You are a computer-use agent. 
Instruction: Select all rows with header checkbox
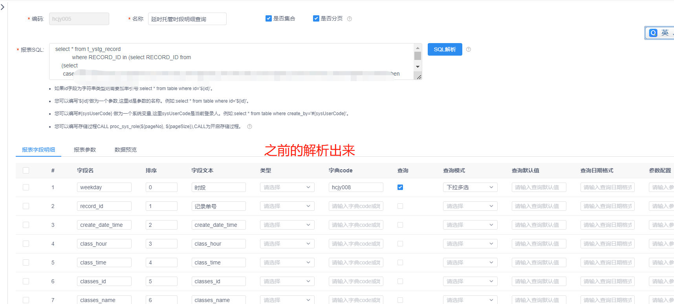(x=26, y=170)
